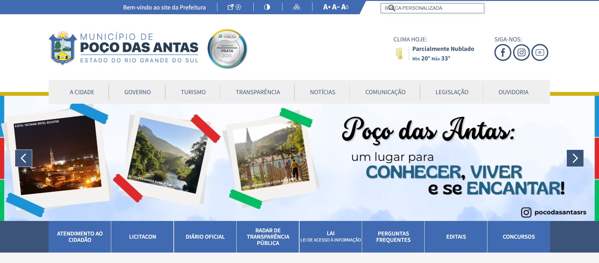Advance to next banner slide

(575, 158)
